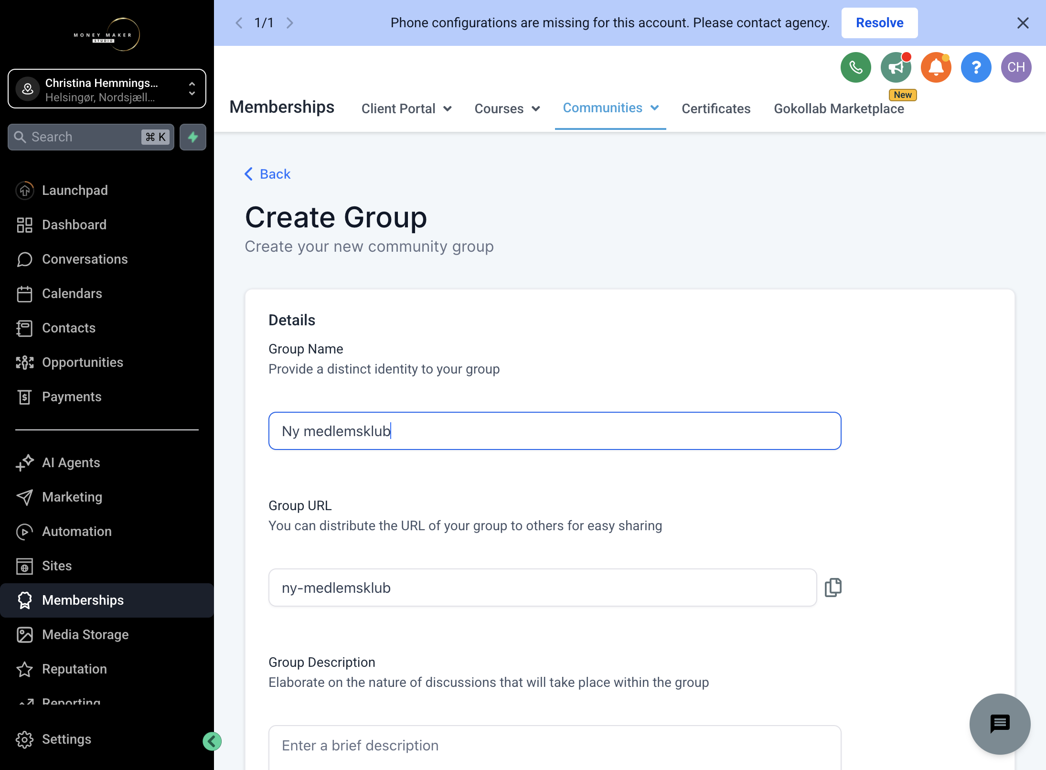Click the Group Name input field
This screenshot has height=770, width=1046.
click(555, 431)
